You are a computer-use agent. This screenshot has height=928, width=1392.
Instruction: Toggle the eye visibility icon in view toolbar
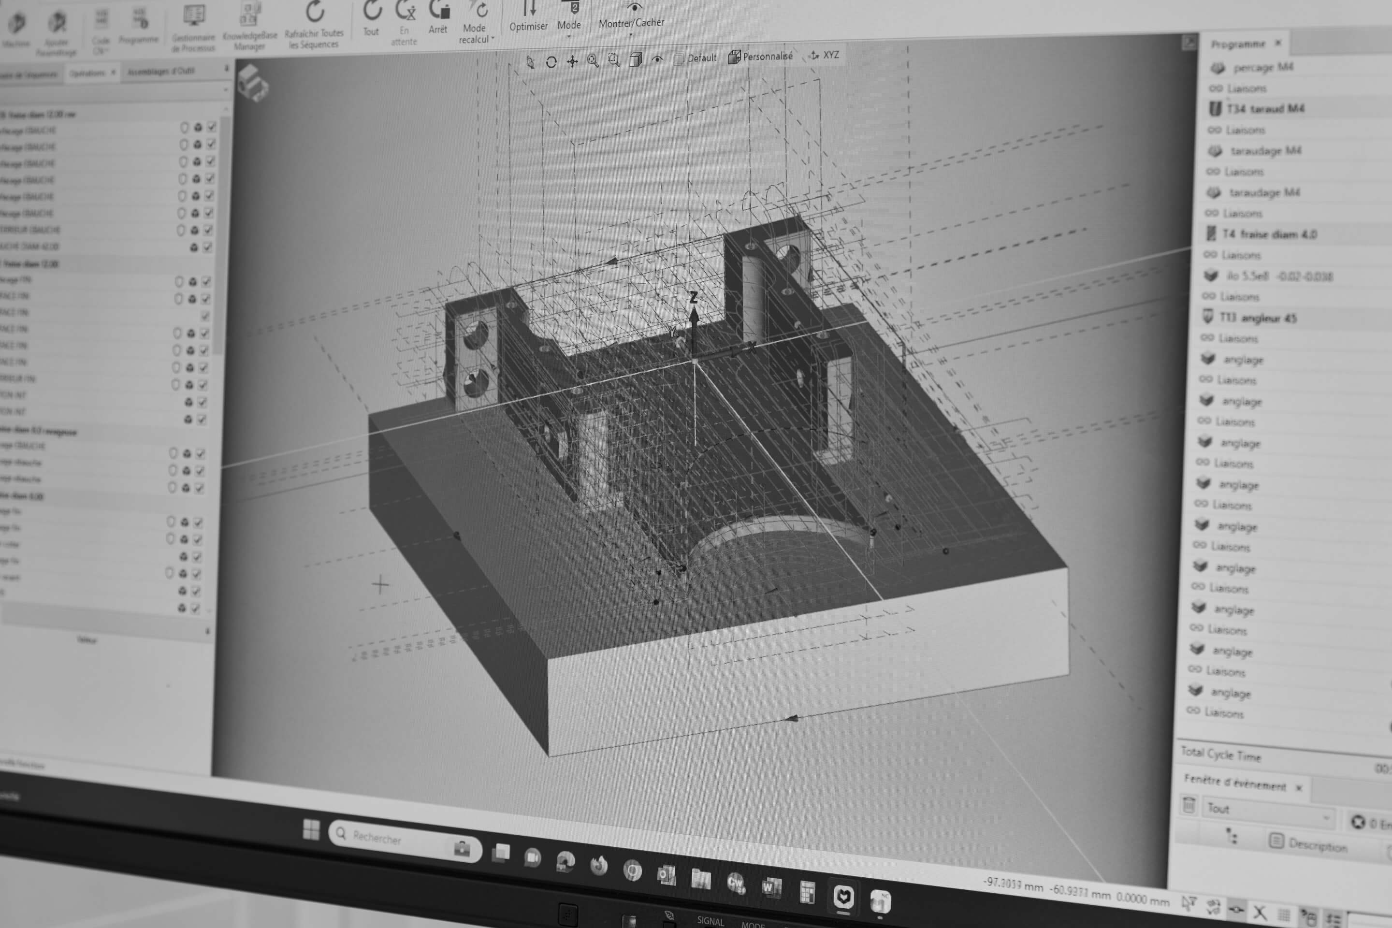[x=657, y=59]
